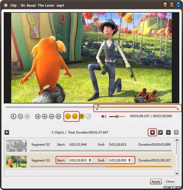183x190 pixels.
Task: Click the Segment 03 Start time field
Action: tap(78, 160)
